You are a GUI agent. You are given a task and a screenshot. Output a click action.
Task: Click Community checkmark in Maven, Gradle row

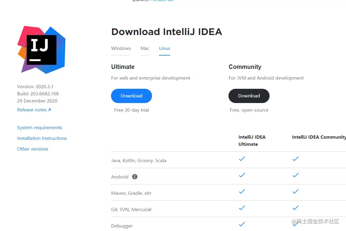pyautogui.click(x=295, y=192)
